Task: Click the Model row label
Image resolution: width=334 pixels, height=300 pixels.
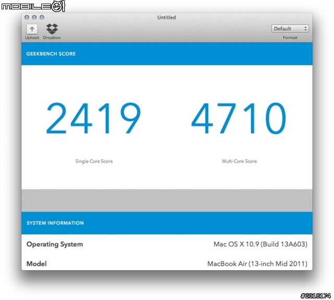Action: coord(37,264)
